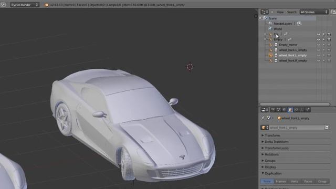This screenshot has height=189, width=336.
Task: Open the Cycles Render engine dropdown
Action: coord(25,5)
